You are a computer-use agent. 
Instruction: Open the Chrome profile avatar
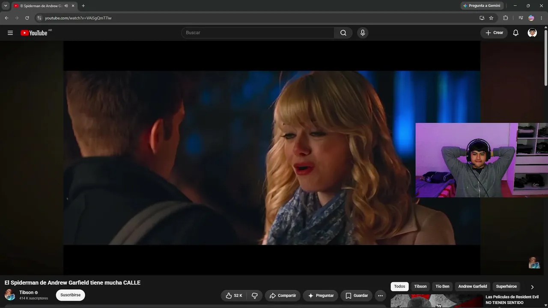pos(531,18)
